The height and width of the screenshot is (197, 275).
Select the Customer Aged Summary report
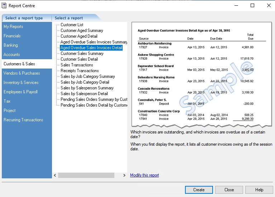tap(82, 31)
